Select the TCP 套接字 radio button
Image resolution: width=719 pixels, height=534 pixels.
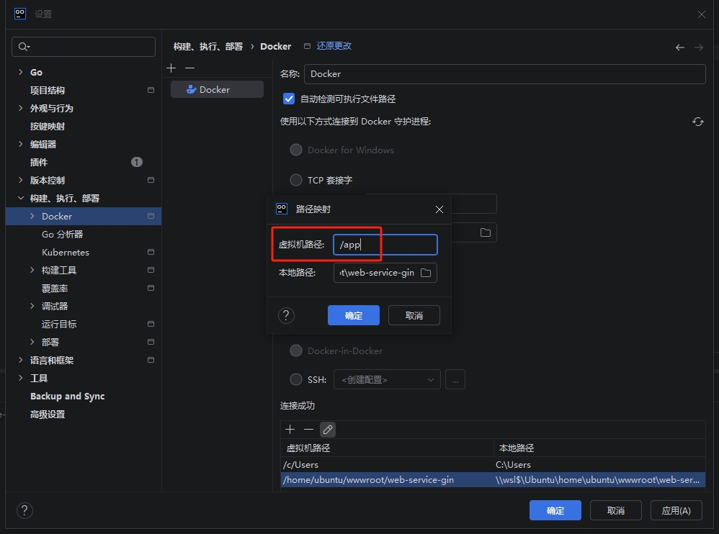pos(295,180)
